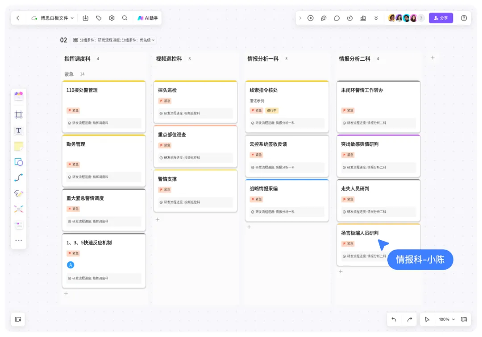
Task: Open the 分组条件 grouping dropdown
Action: pos(114,40)
